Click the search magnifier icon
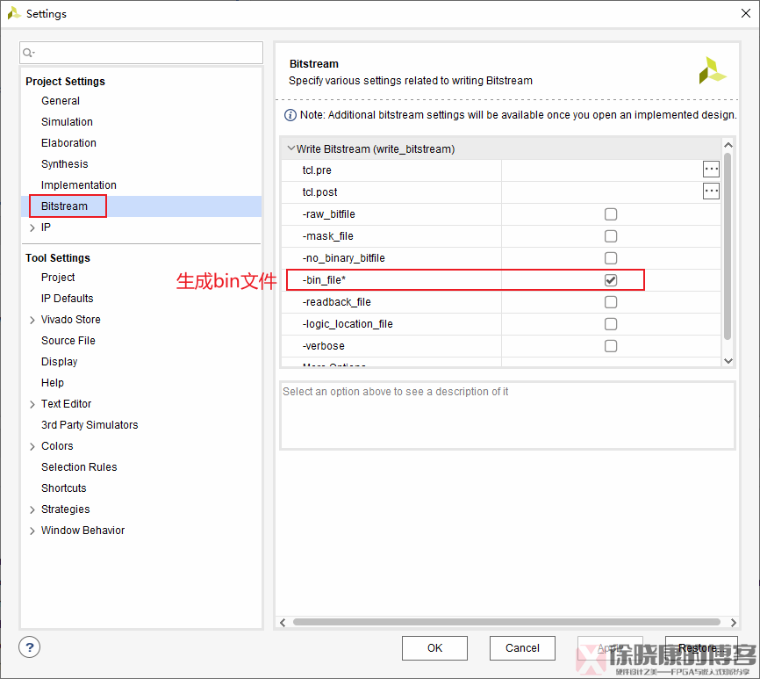This screenshot has height=679, width=760. click(29, 53)
